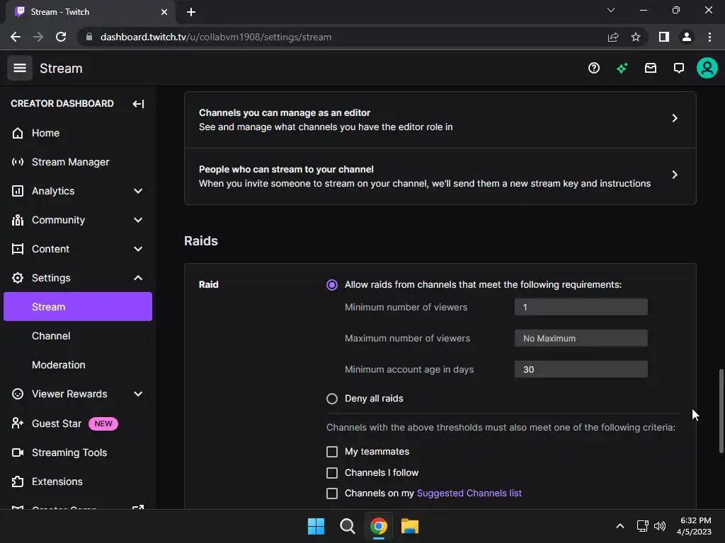This screenshot has width=725, height=543.
Task: Bookmark this page with the star
Action: pyautogui.click(x=636, y=37)
